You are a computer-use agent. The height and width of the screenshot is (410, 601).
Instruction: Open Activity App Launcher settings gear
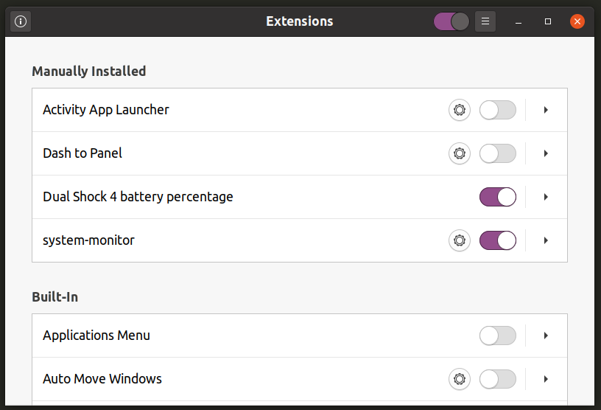coord(460,110)
